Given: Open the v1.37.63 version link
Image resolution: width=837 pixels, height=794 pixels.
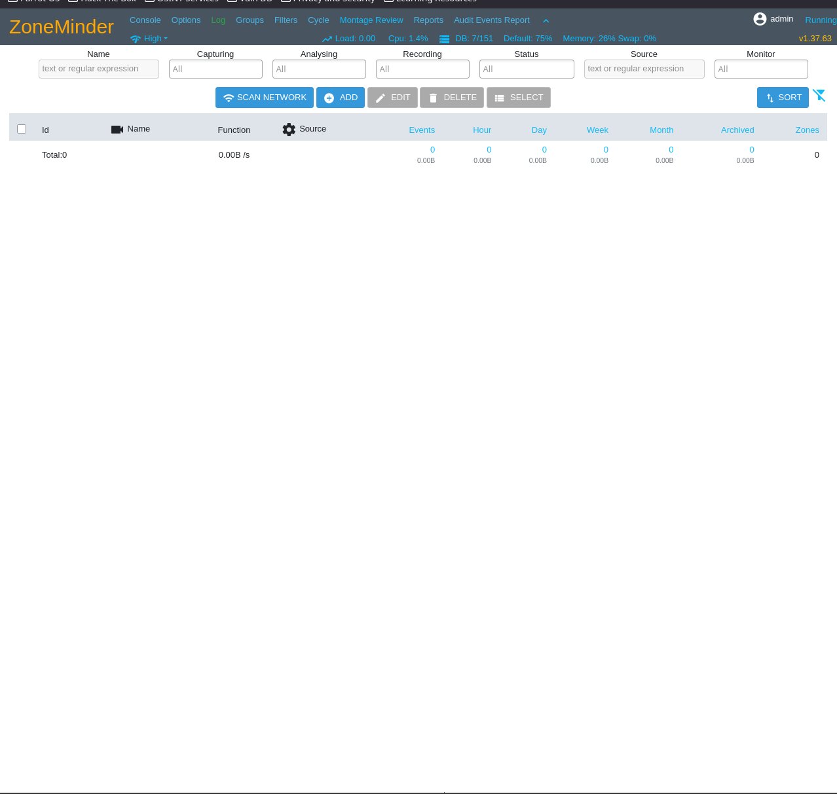Looking at the screenshot, I should [815, 39].
